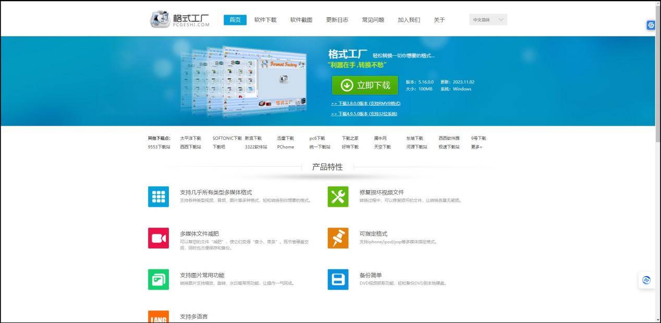Click the pc6下载 link
The image size is (661, 323).
(x=317, y=138)
